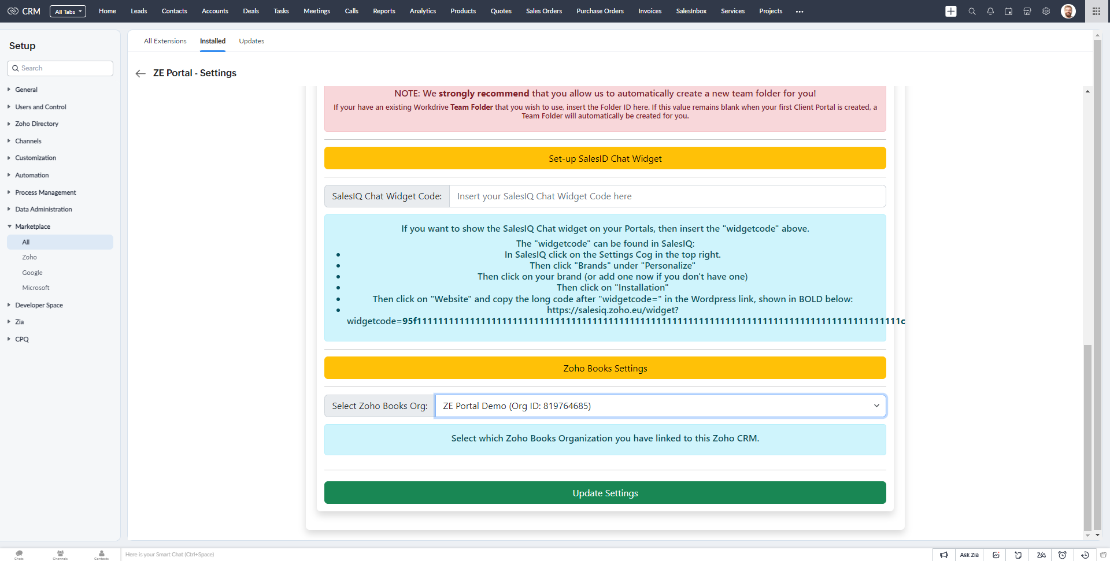Screen dimensions: 1110x561
Task: Click the SalesIQ Chat Widget Code field
Action: coord(667,196)
